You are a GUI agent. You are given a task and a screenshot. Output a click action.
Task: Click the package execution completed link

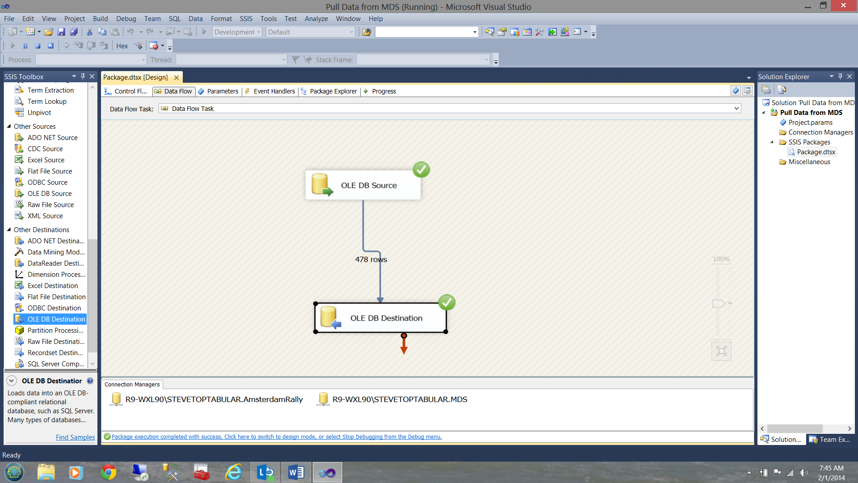[x=276, y=437]
